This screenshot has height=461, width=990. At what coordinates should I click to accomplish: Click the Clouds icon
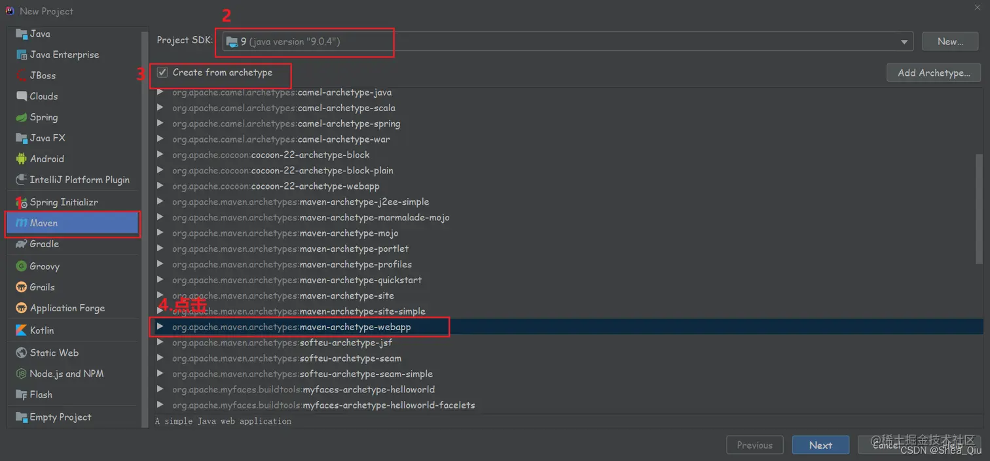tap(21, 96)
